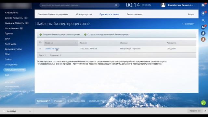Click Создать последовательный бизнес-процесс

(107, 34)
